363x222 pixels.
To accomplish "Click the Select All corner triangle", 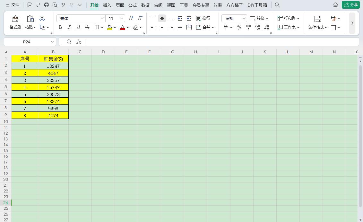I will (x=6, y=52).
